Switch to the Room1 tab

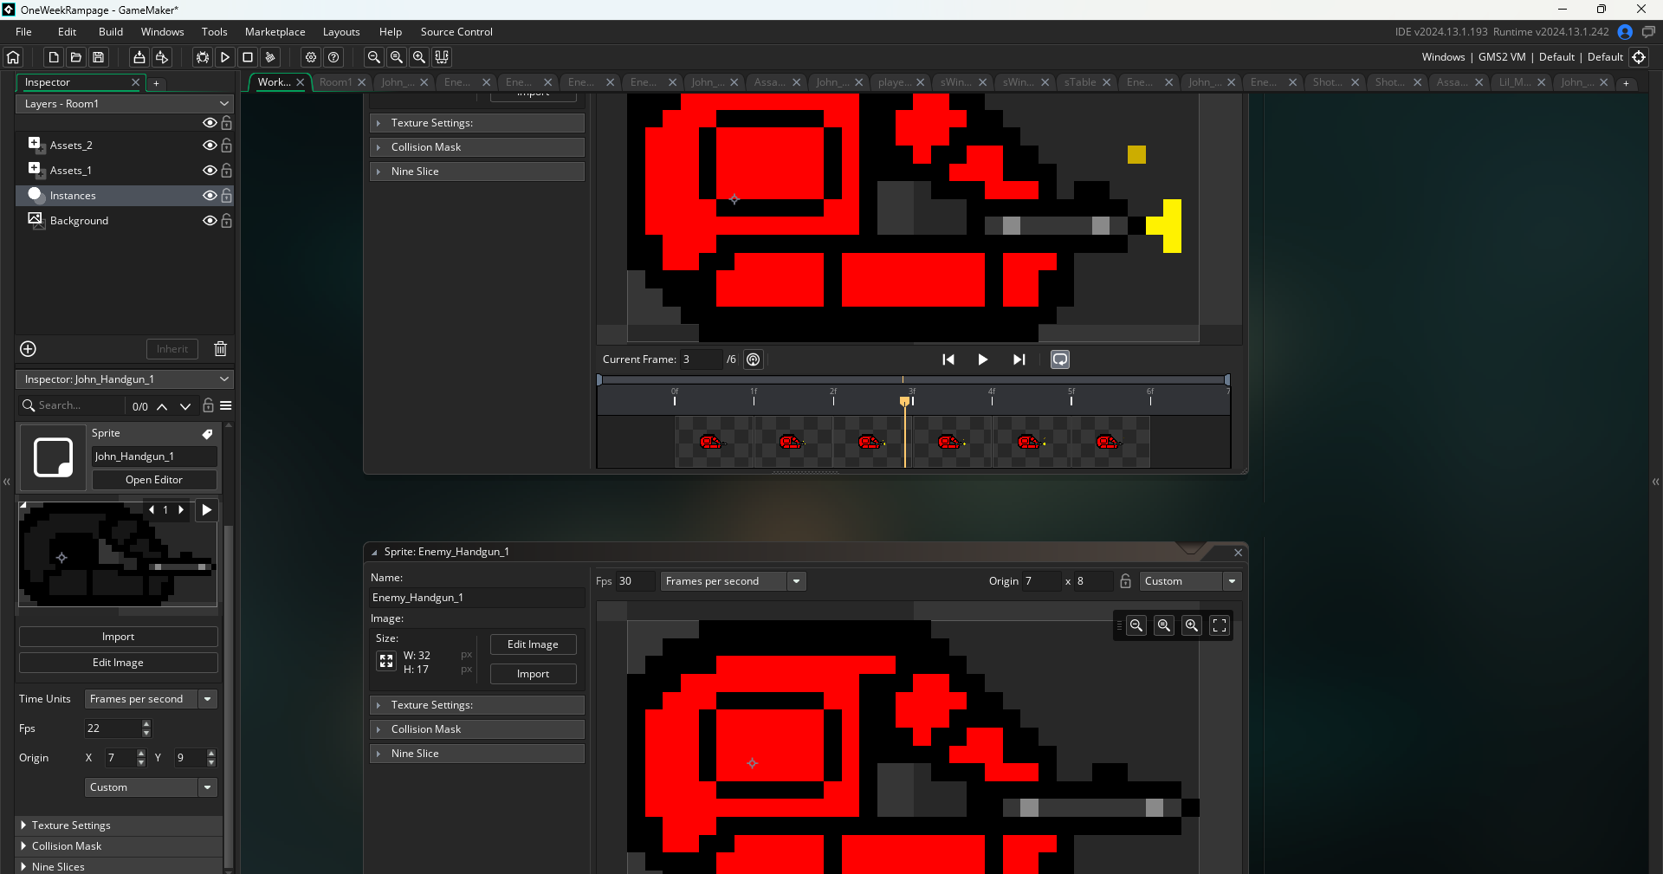(x=336, y=82)
